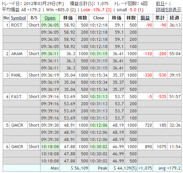183x173 pixels.
Task: Click highlighted open time 09:36:11 for AKAM
Action: coord(50,53)
